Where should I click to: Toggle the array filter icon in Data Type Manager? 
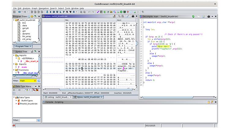pos(37,90)
